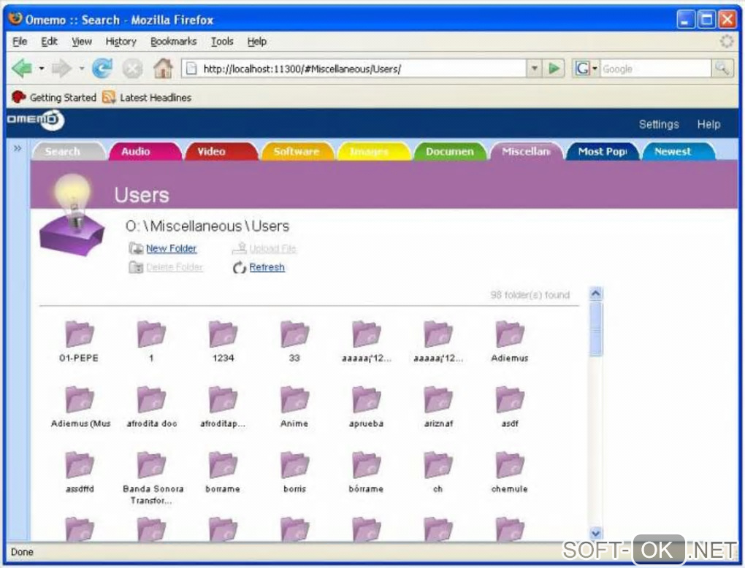The width and height of the screenshot is (745, 568).
Task: Open the Help menu in menu bar
Action: pos(256,42)
